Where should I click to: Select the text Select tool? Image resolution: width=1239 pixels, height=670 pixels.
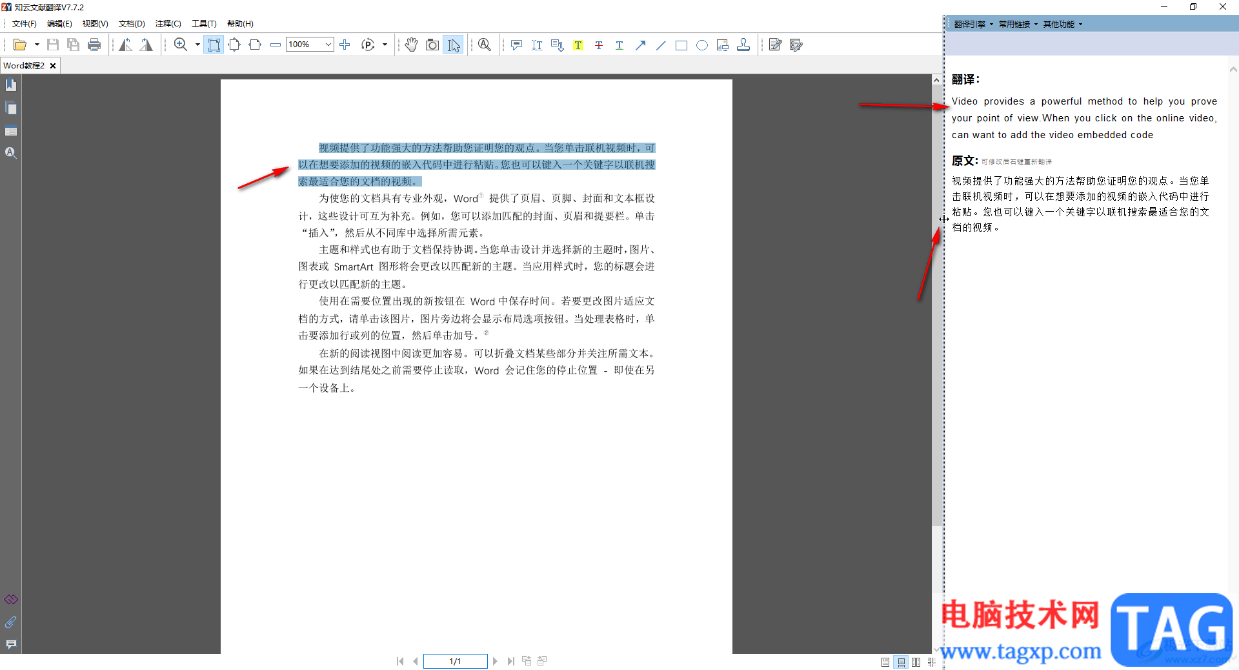click(x=454, y=45)
